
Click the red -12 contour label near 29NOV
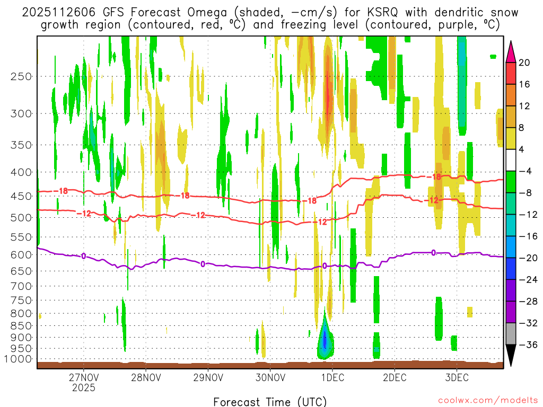198,215
